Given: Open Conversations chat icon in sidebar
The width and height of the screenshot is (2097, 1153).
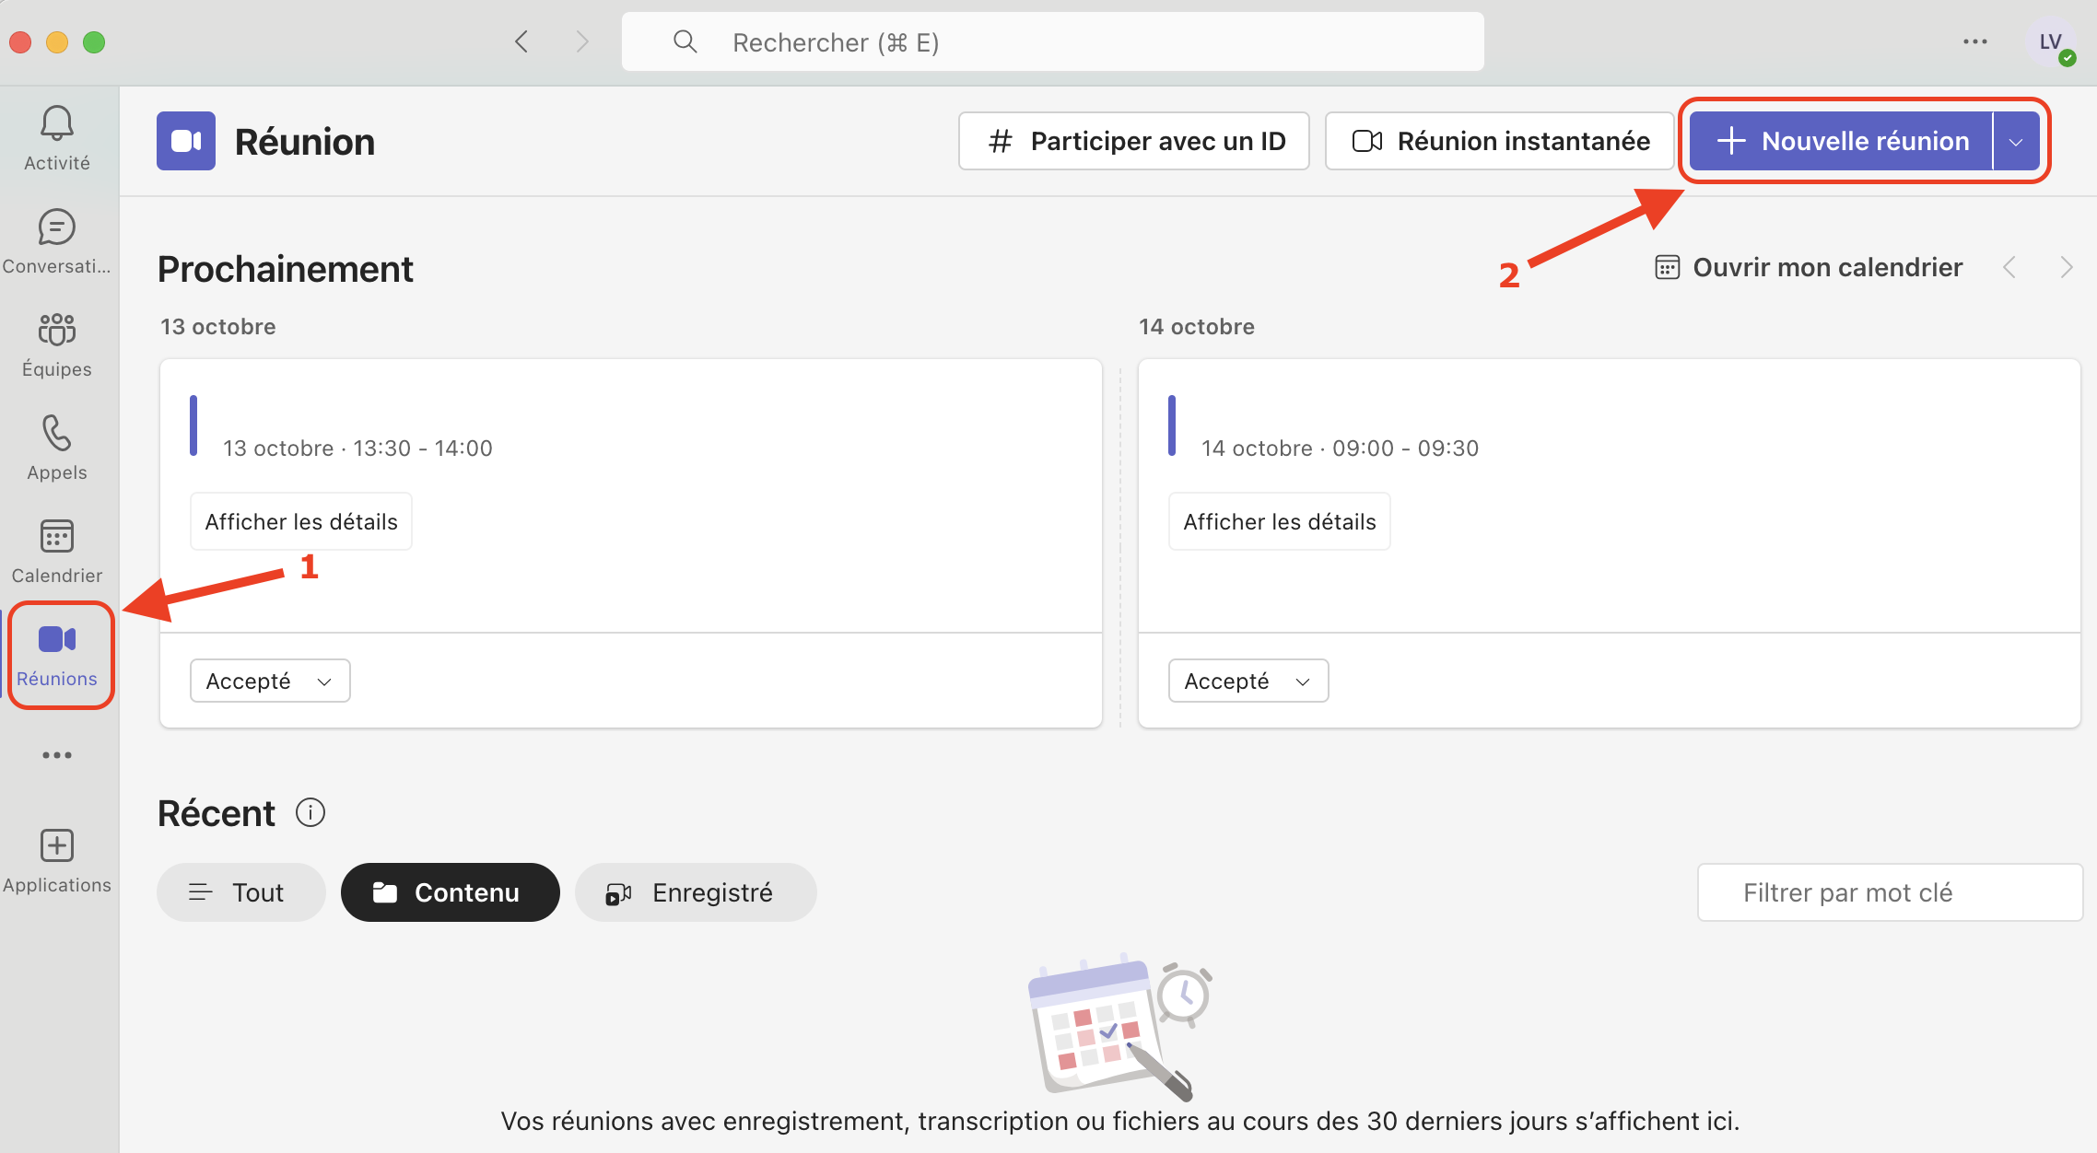Looking at the screenshot, I should tap(57, 227).
